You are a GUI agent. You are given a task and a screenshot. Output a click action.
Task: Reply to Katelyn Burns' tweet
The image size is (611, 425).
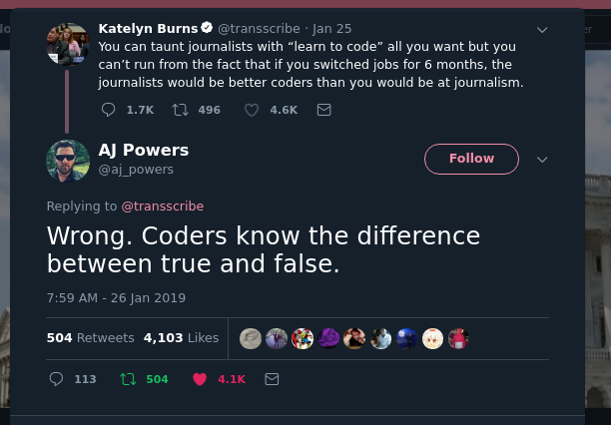pyautogui.click(x=109, y=110)
